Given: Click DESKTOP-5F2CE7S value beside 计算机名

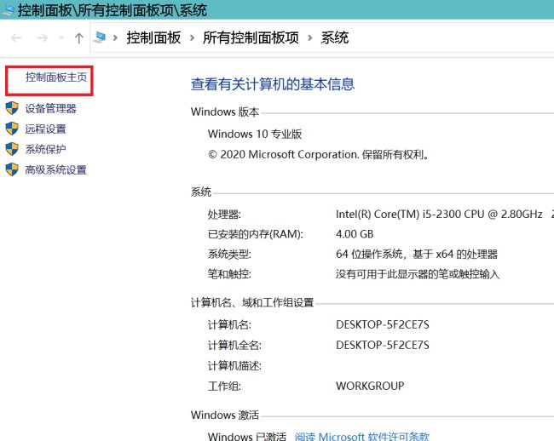Looking at the screenshot, I should click(x=383, y=324).
